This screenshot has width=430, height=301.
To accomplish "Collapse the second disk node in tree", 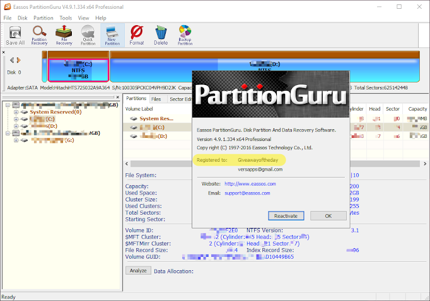I will click(x=8, y=133).
